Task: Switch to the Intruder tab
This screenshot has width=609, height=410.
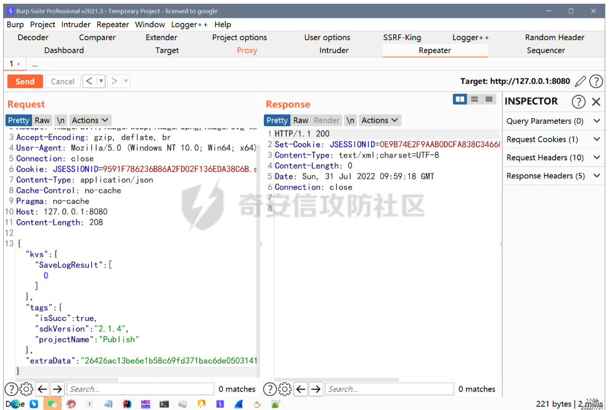Action: 334,50
